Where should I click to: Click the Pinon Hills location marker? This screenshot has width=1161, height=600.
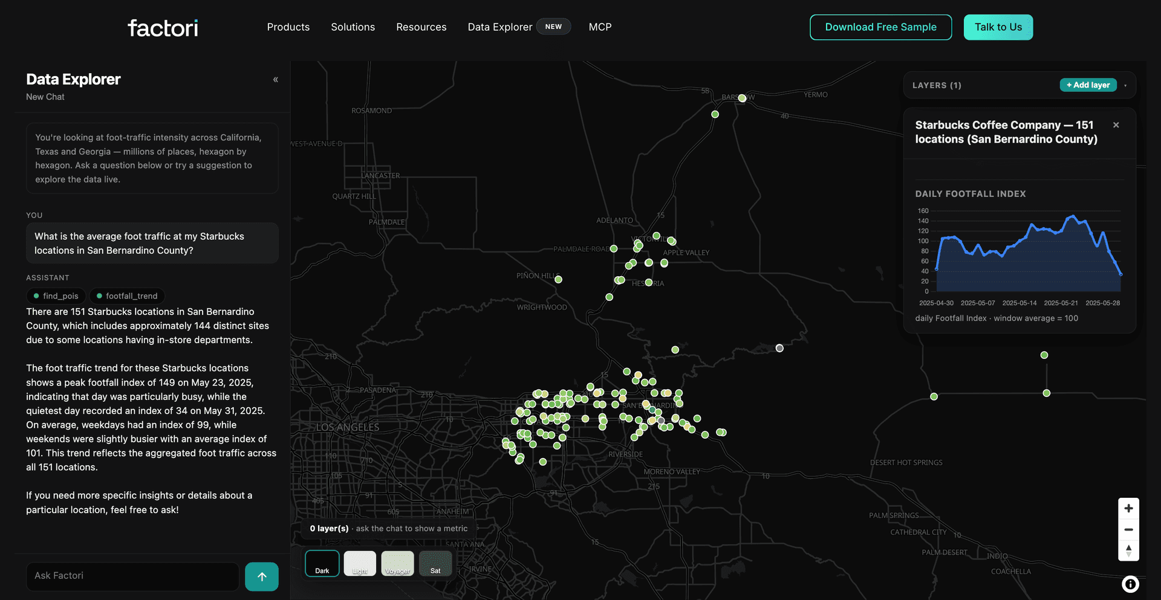tap(559, 279)
